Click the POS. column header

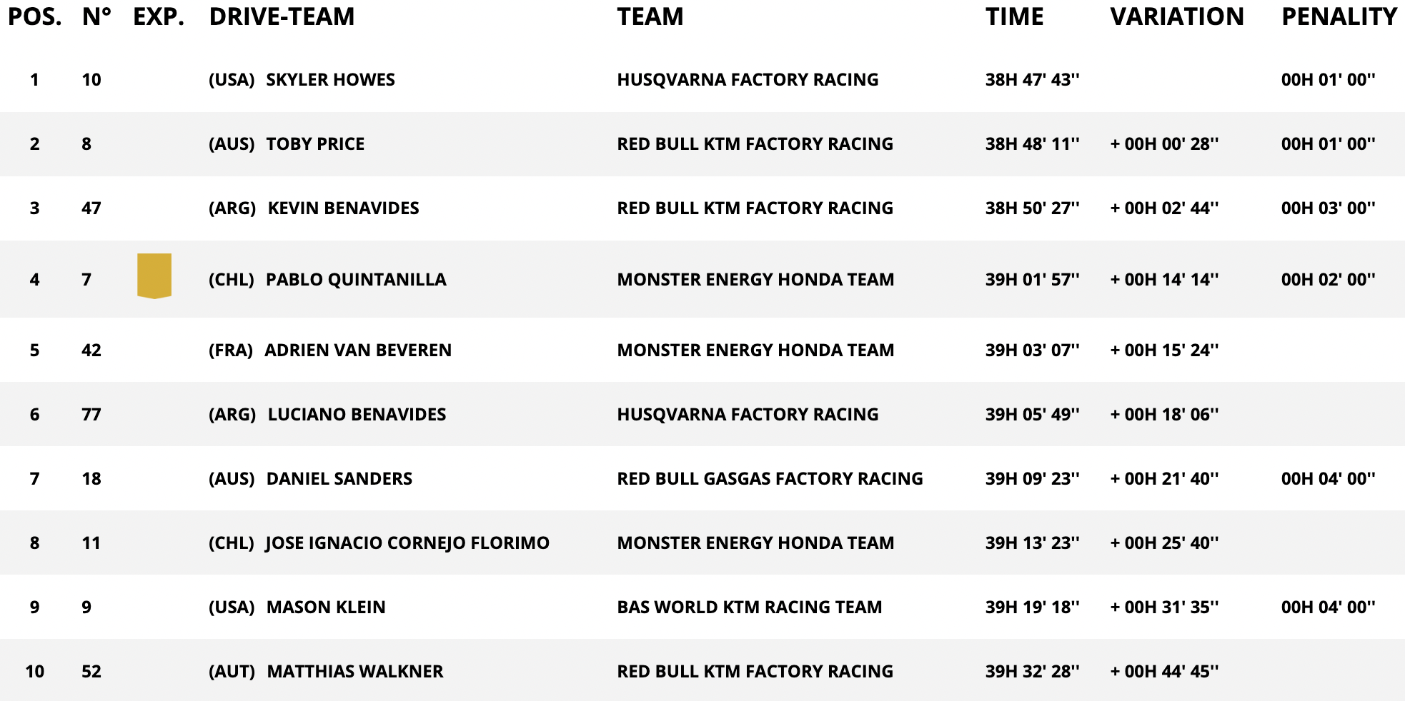[x=34, y=16]
